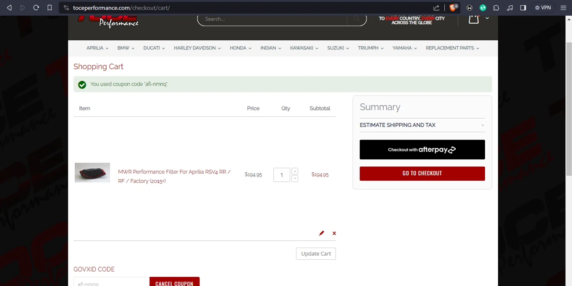Click the coupon code used message
The height and width of the screenshot is (286, 572).
129,84
